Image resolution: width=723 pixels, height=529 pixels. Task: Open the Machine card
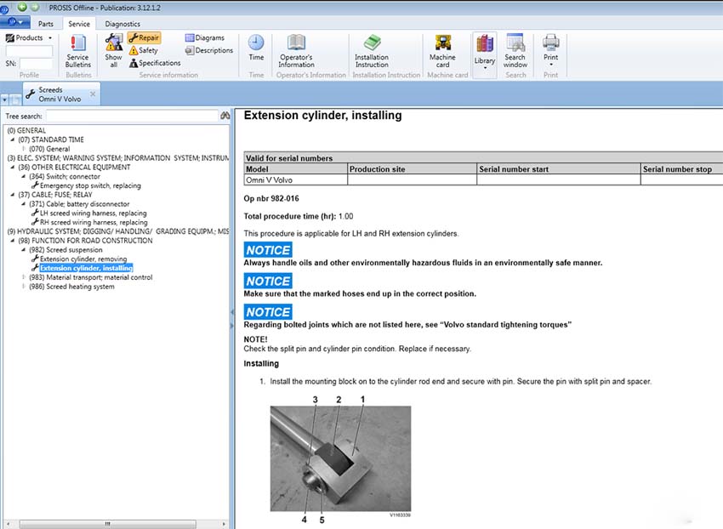point(442,51)
